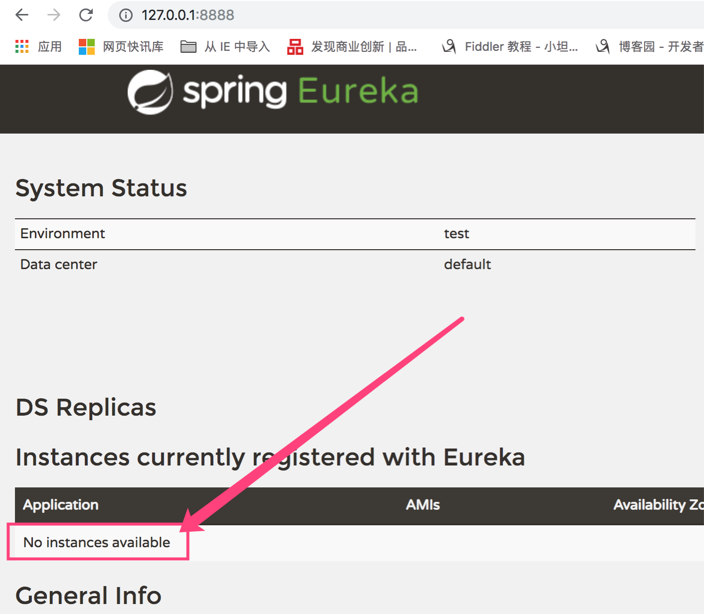704x614 pixels.
Task: Open the 发现商业创新 bookmark
Action: tap(352, 46)
